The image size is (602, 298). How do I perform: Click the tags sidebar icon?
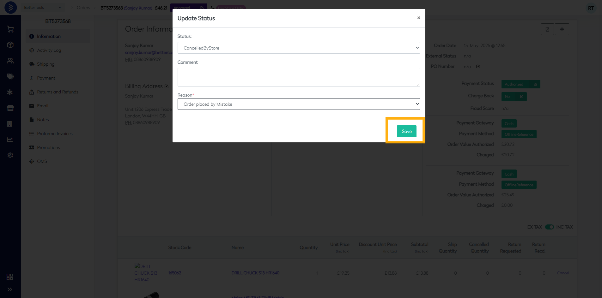click(10, 76)
